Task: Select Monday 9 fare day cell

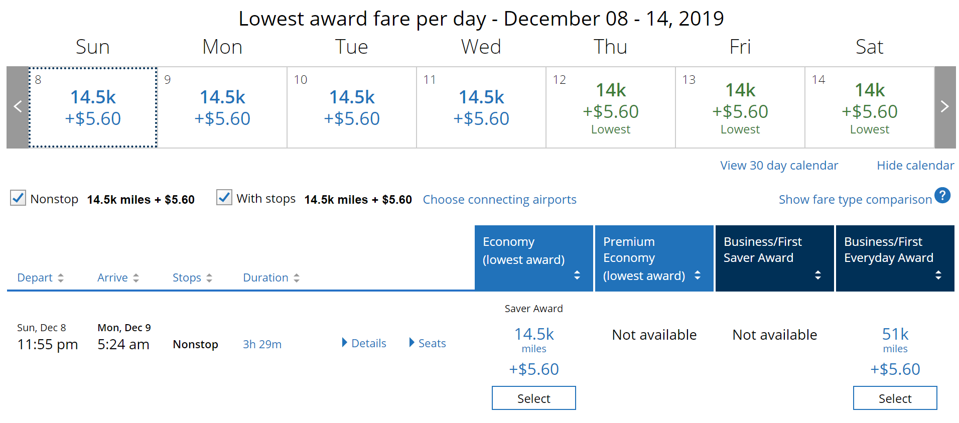Action: click(x=222, y=107)
